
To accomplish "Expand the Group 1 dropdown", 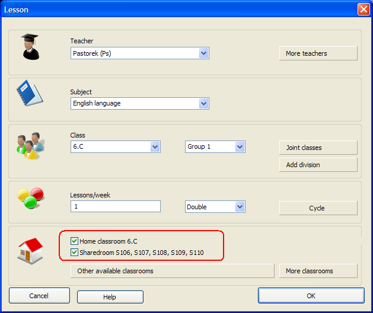I will [x=240, y=146].
